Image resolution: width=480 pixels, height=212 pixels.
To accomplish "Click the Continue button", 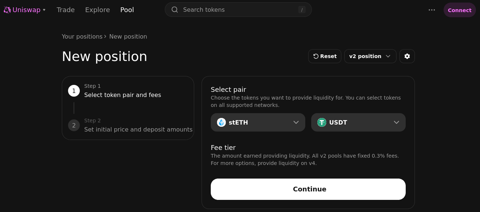I will tap(308, 189).
